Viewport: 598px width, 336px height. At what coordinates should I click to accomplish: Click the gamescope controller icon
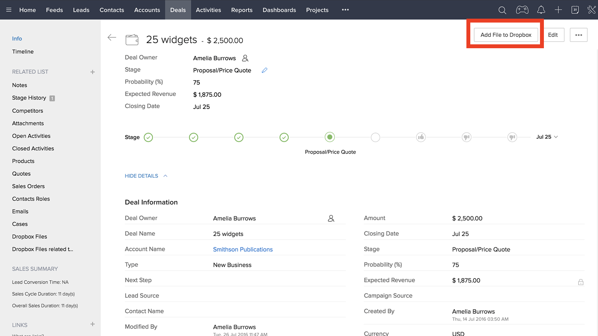tap(522, 10)
